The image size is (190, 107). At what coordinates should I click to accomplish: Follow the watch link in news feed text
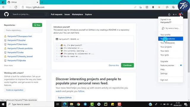pyautogui.click(x=59, y=91)
